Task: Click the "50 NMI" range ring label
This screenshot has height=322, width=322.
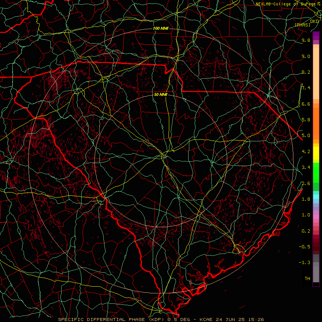Action: (x=161, y=94)
